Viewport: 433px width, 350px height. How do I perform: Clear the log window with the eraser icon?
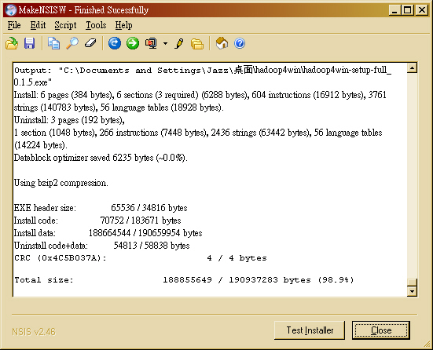click(x=90, y=43)
